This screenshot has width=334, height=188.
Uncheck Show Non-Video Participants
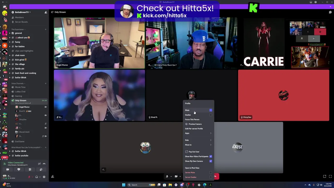click(211, 156)
